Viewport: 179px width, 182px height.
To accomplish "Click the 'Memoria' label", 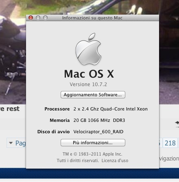I will click(60, 120).
